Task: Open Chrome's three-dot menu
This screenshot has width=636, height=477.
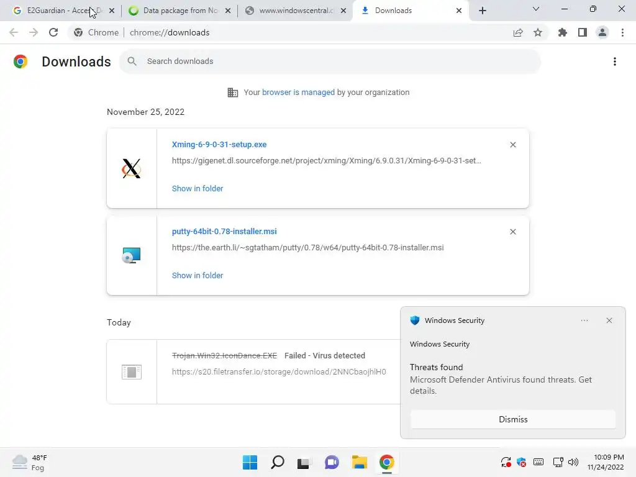Action: [x=622, y=32]
